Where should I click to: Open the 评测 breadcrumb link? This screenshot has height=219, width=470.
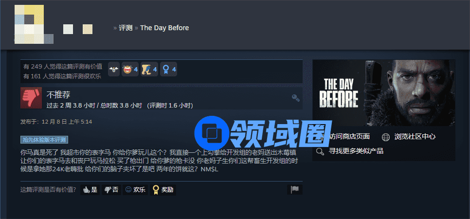pos(126,28)
